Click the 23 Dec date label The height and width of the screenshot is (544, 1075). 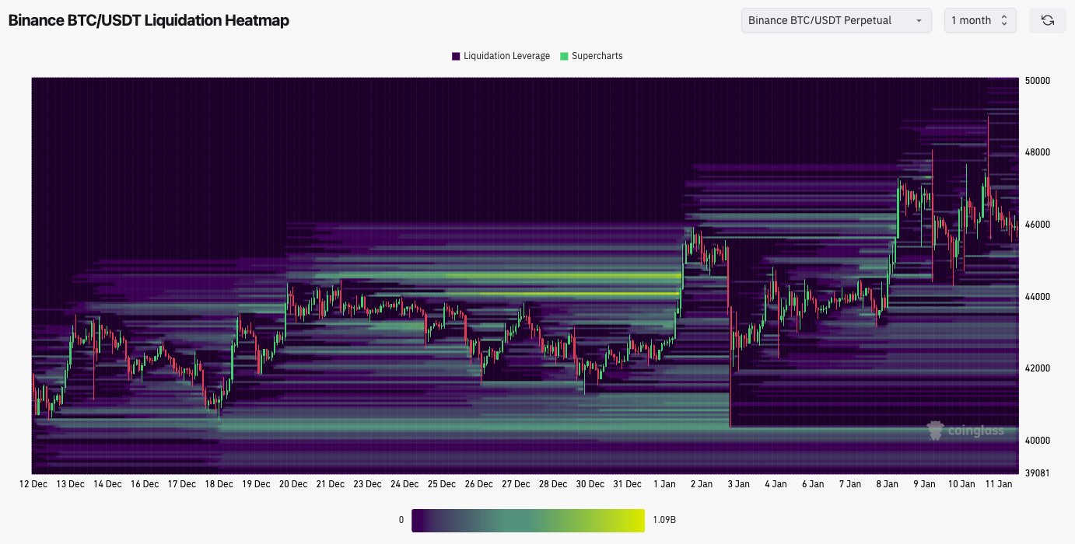click(x=367, y=484)
